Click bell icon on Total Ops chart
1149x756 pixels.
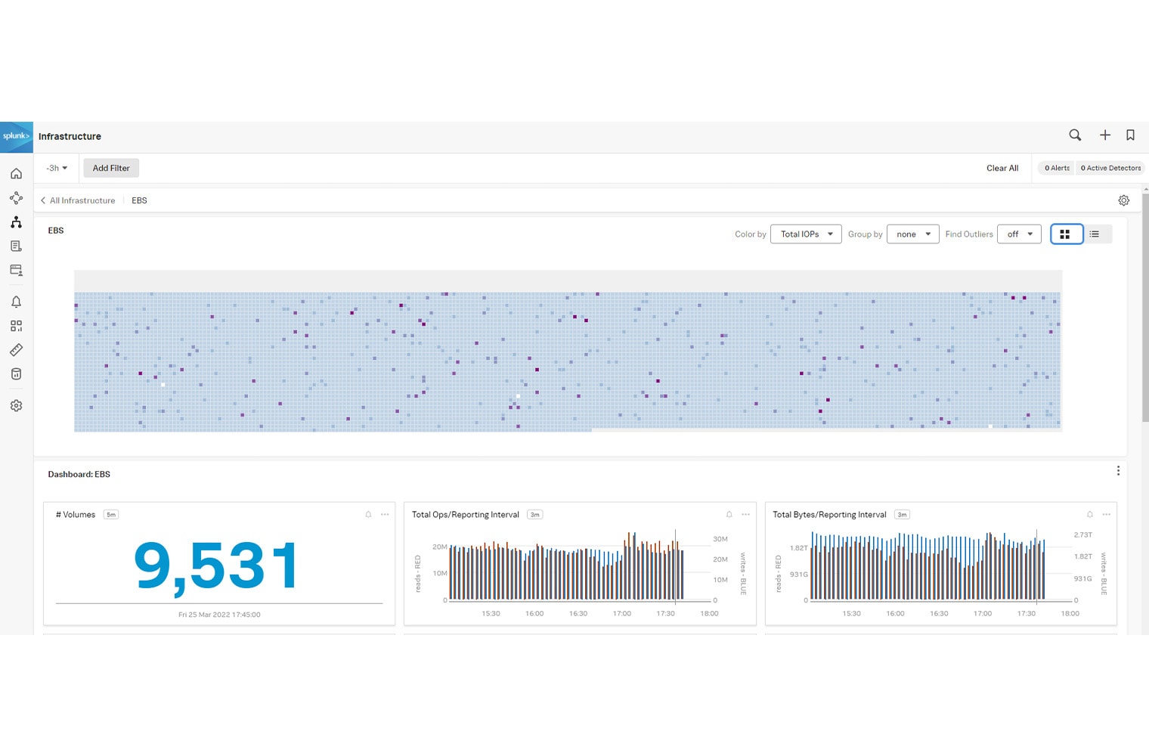tap(729, 515)
